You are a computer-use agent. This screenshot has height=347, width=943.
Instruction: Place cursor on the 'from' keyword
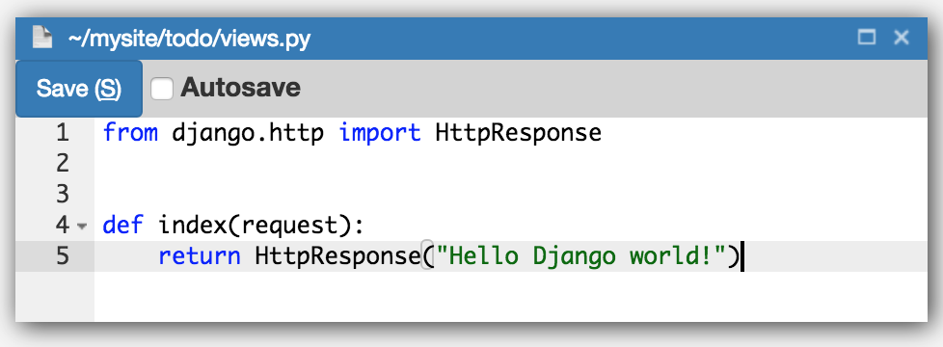tap(130, 132)
